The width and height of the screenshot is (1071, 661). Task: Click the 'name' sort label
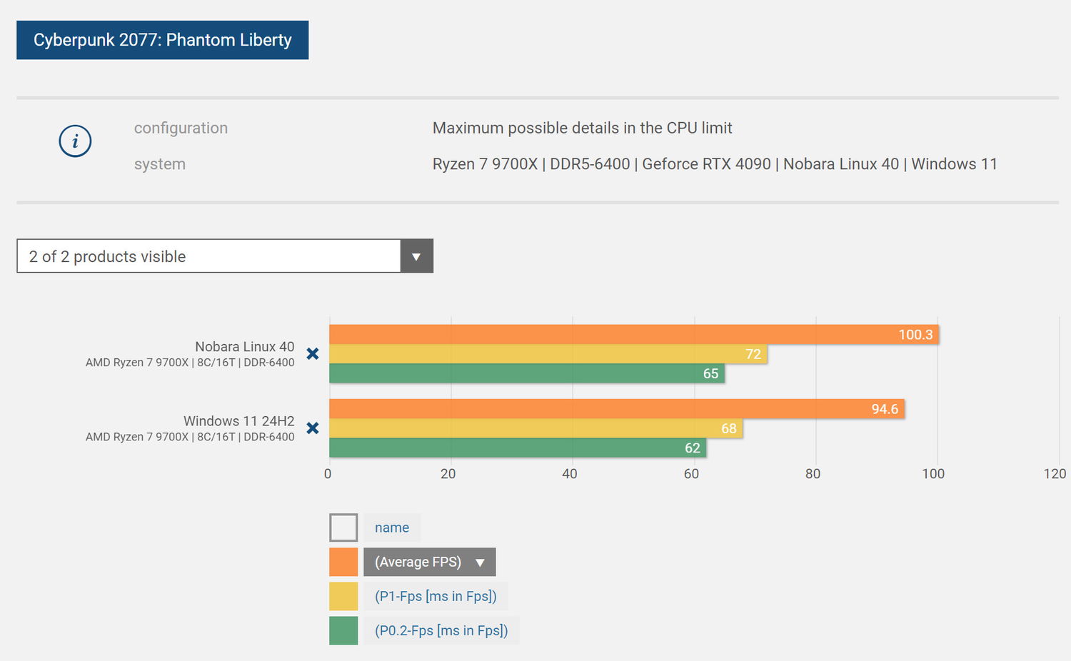coord(392,528)
